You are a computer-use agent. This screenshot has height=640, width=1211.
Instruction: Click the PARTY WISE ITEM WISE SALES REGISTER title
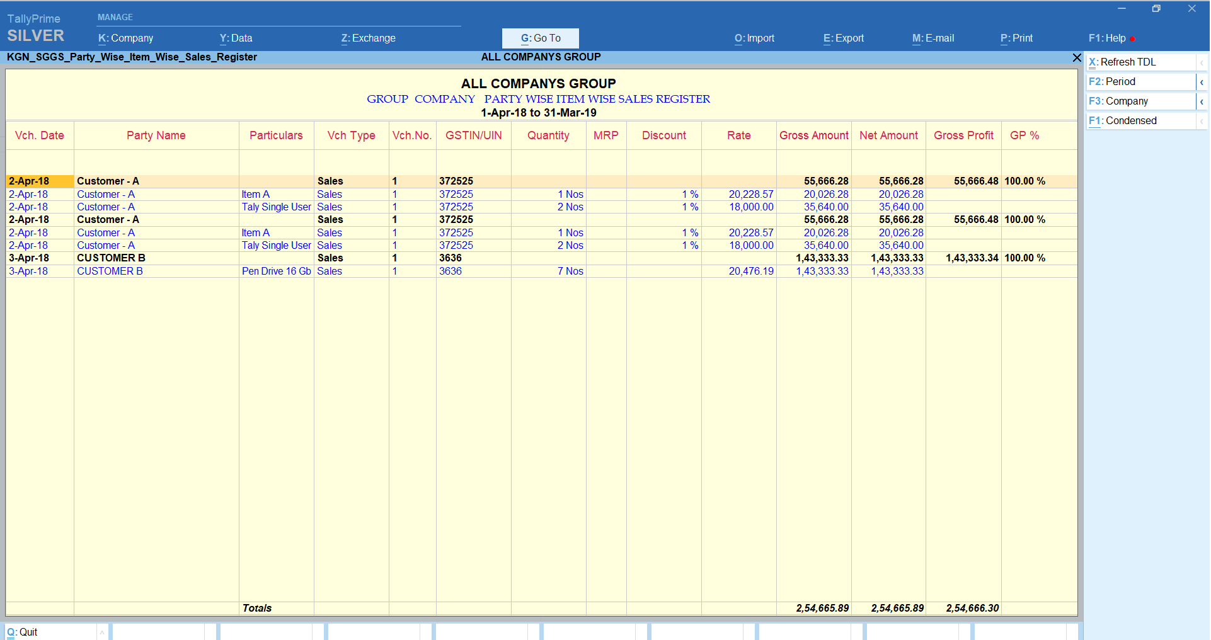tap(597, 100)
